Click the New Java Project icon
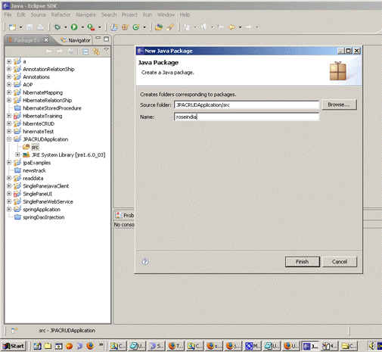The height and width of the screenshot is (352, 382). [114, 27]
